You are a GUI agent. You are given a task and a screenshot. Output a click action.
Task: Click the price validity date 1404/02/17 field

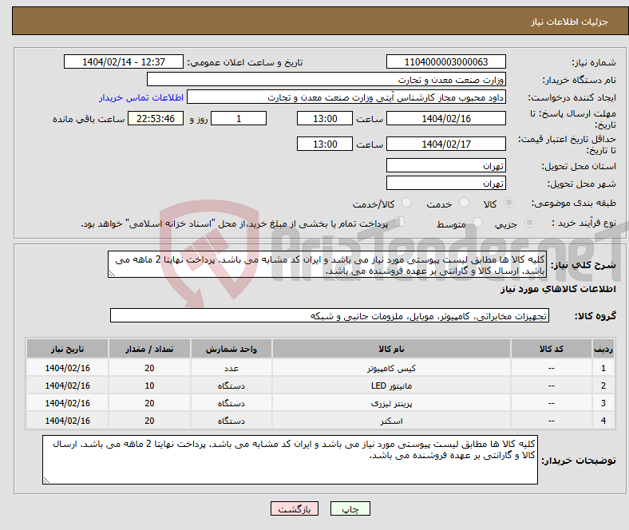pos(446,144)
